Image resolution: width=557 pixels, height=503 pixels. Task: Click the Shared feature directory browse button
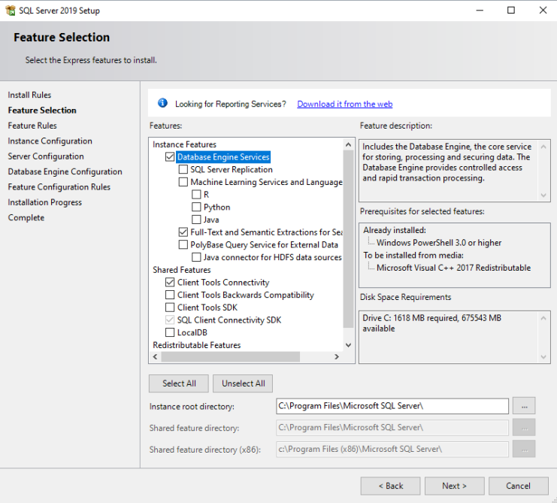(524, 428)
